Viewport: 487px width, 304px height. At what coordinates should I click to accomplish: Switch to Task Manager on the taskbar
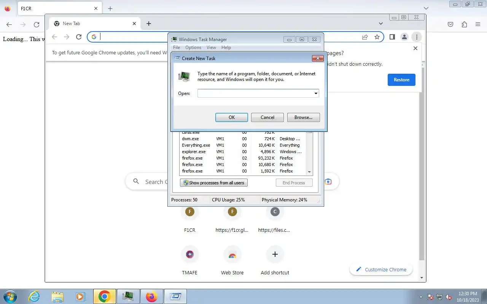(x=128, y=296)
